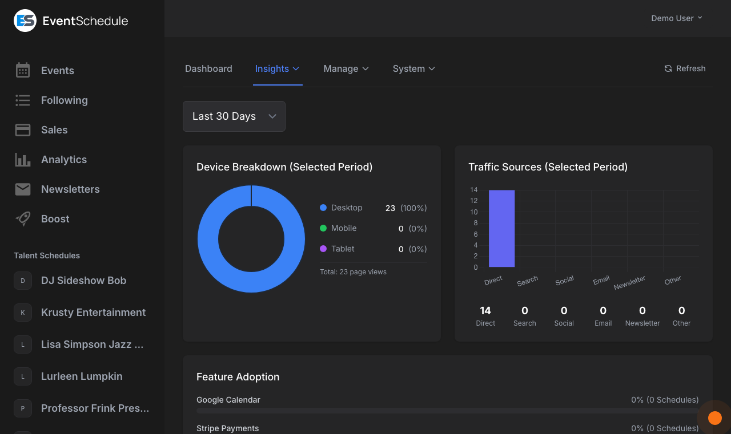This screenshot has width=731, height=434.
Task: Click the Traffic Sources card title
Action: pos(548,167)
